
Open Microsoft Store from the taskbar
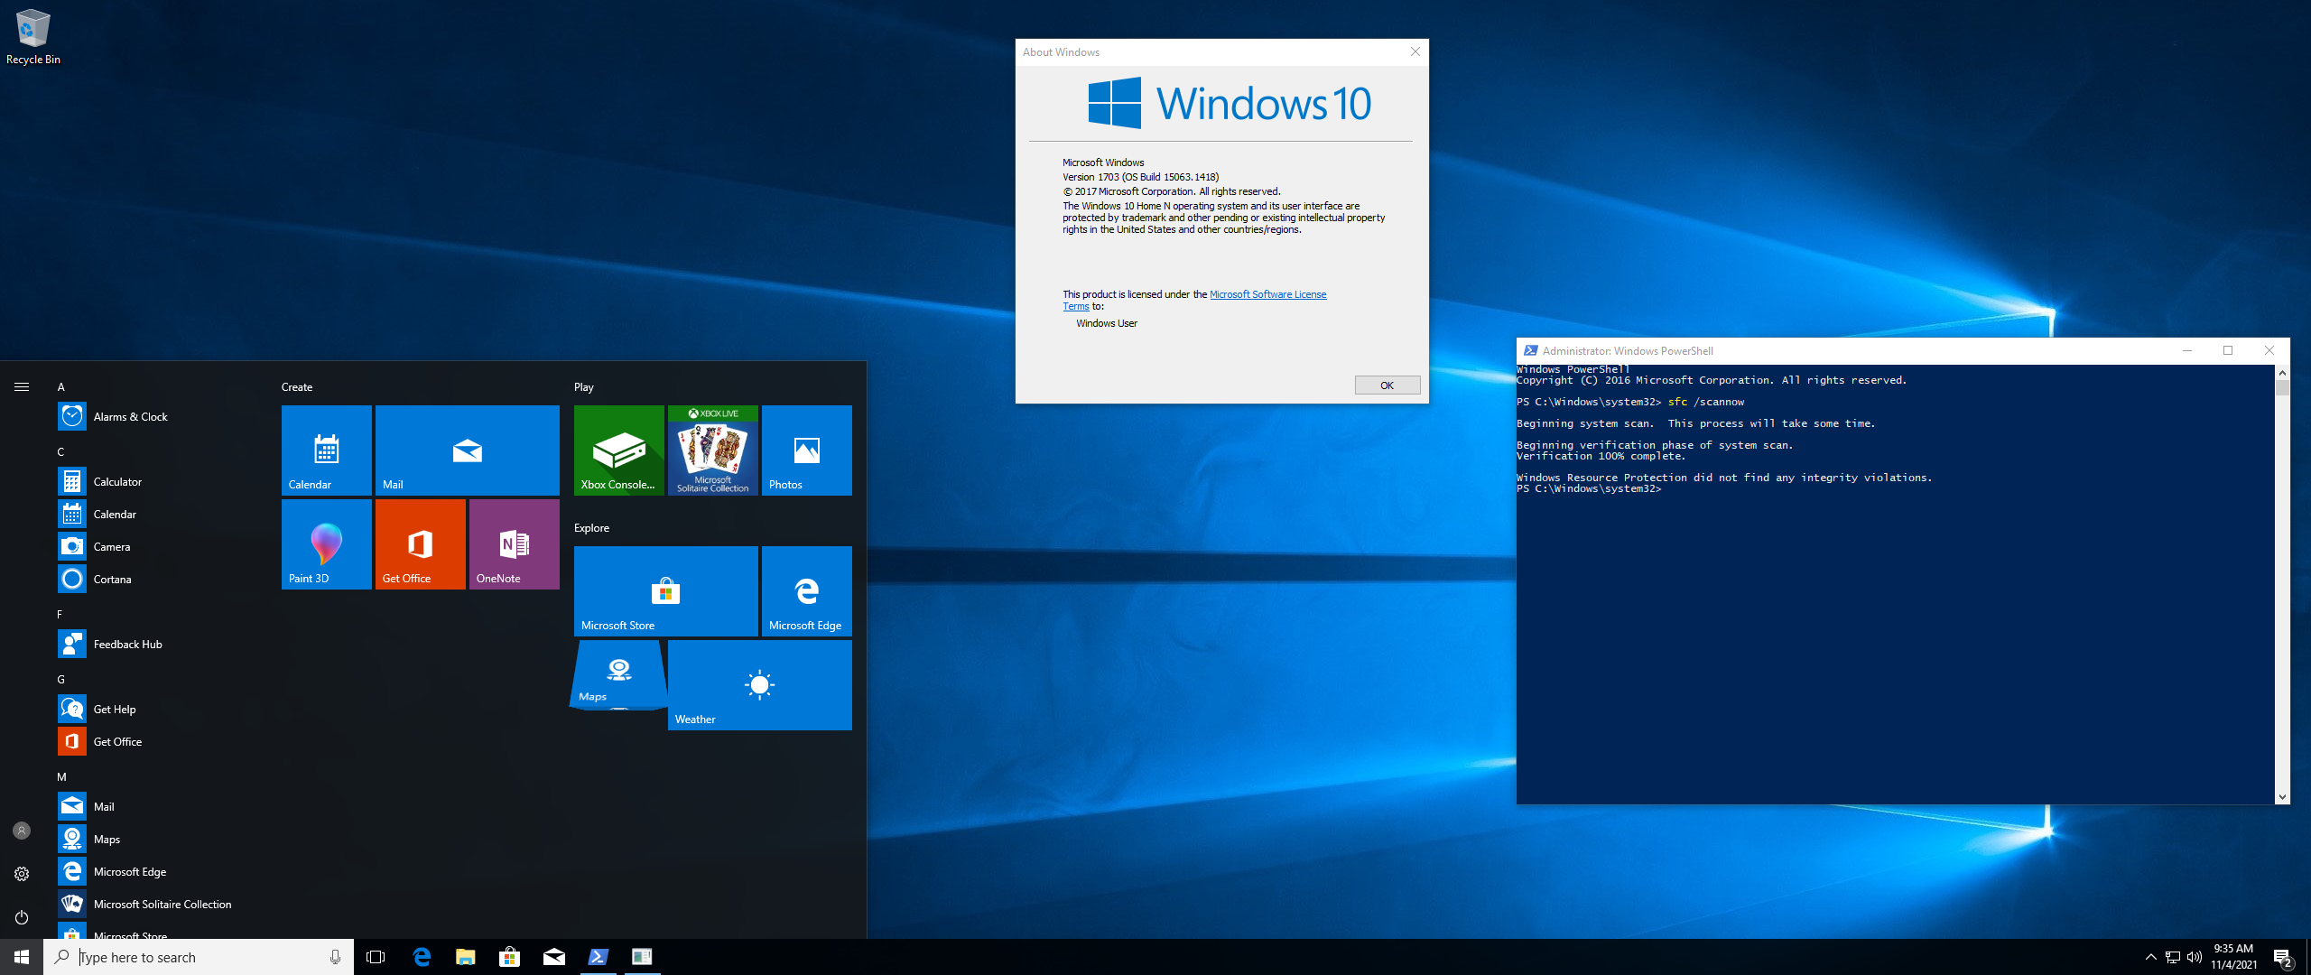pos(510,957)
